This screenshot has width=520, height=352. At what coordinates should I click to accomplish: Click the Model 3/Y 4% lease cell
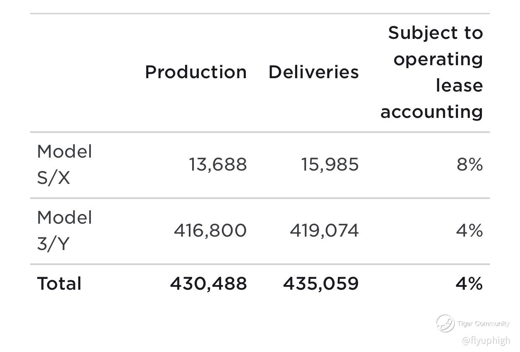470,231
